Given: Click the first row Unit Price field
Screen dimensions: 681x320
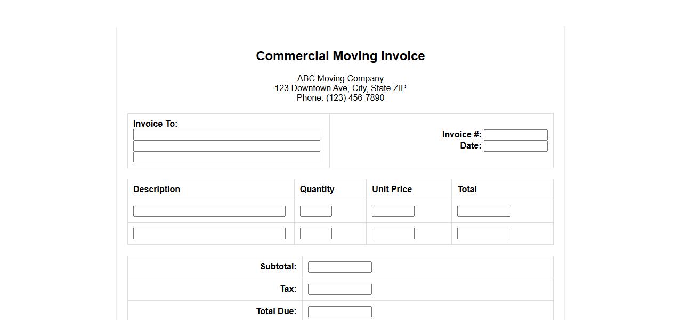Looking at the screenshot, I should coord(393,211).
